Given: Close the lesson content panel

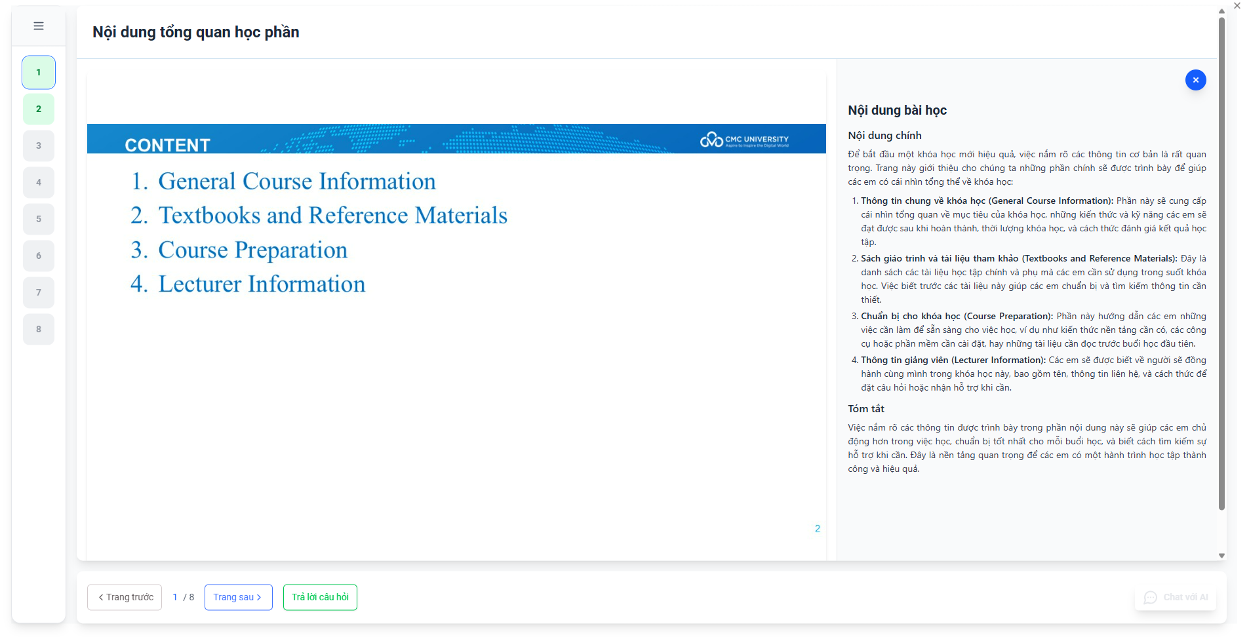Looking at the screenshot, I should coord(1195,80).
